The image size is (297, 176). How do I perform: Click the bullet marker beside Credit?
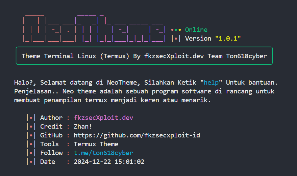tap(31, 127)
